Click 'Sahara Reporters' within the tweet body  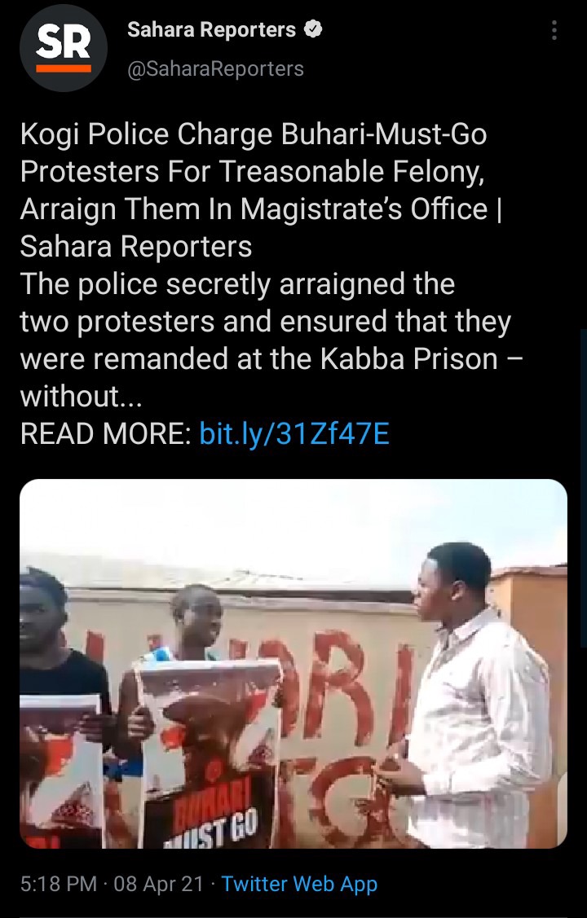pyautogui.click(x=136, y=247)
